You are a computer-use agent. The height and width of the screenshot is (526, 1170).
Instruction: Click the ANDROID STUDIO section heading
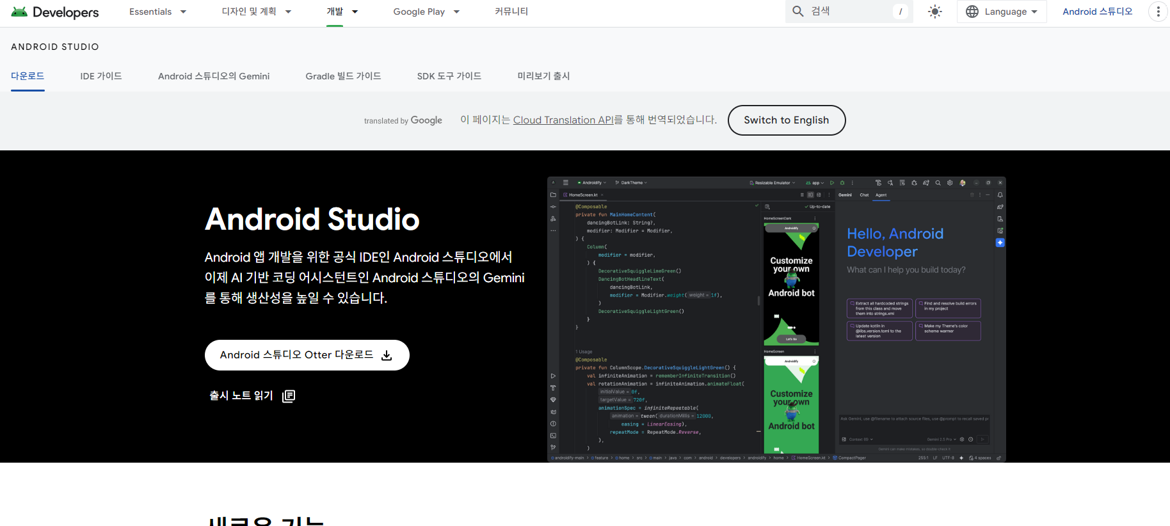[x=55, y=47]
